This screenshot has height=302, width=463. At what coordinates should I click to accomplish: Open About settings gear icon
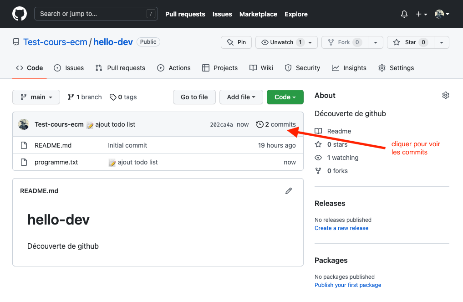[x=445, y=95]
